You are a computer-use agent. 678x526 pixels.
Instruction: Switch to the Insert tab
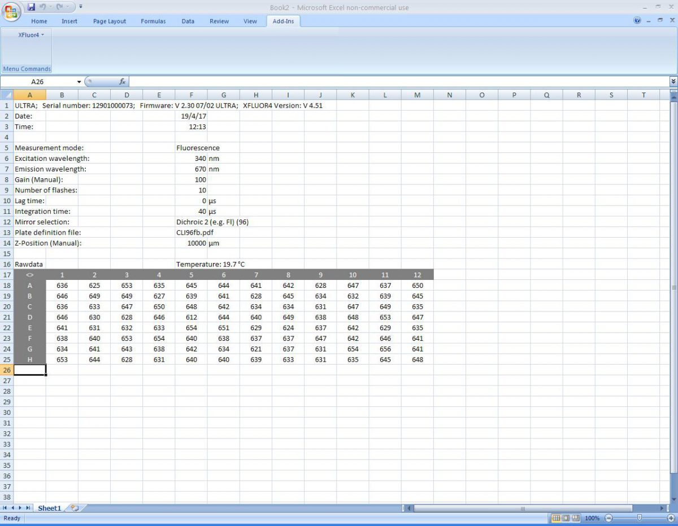point(69,21)
